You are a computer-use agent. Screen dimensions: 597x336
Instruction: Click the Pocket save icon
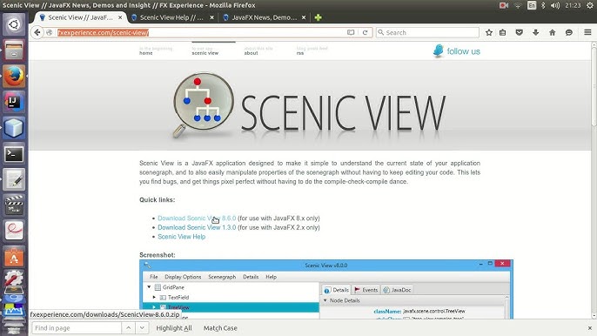519,32
